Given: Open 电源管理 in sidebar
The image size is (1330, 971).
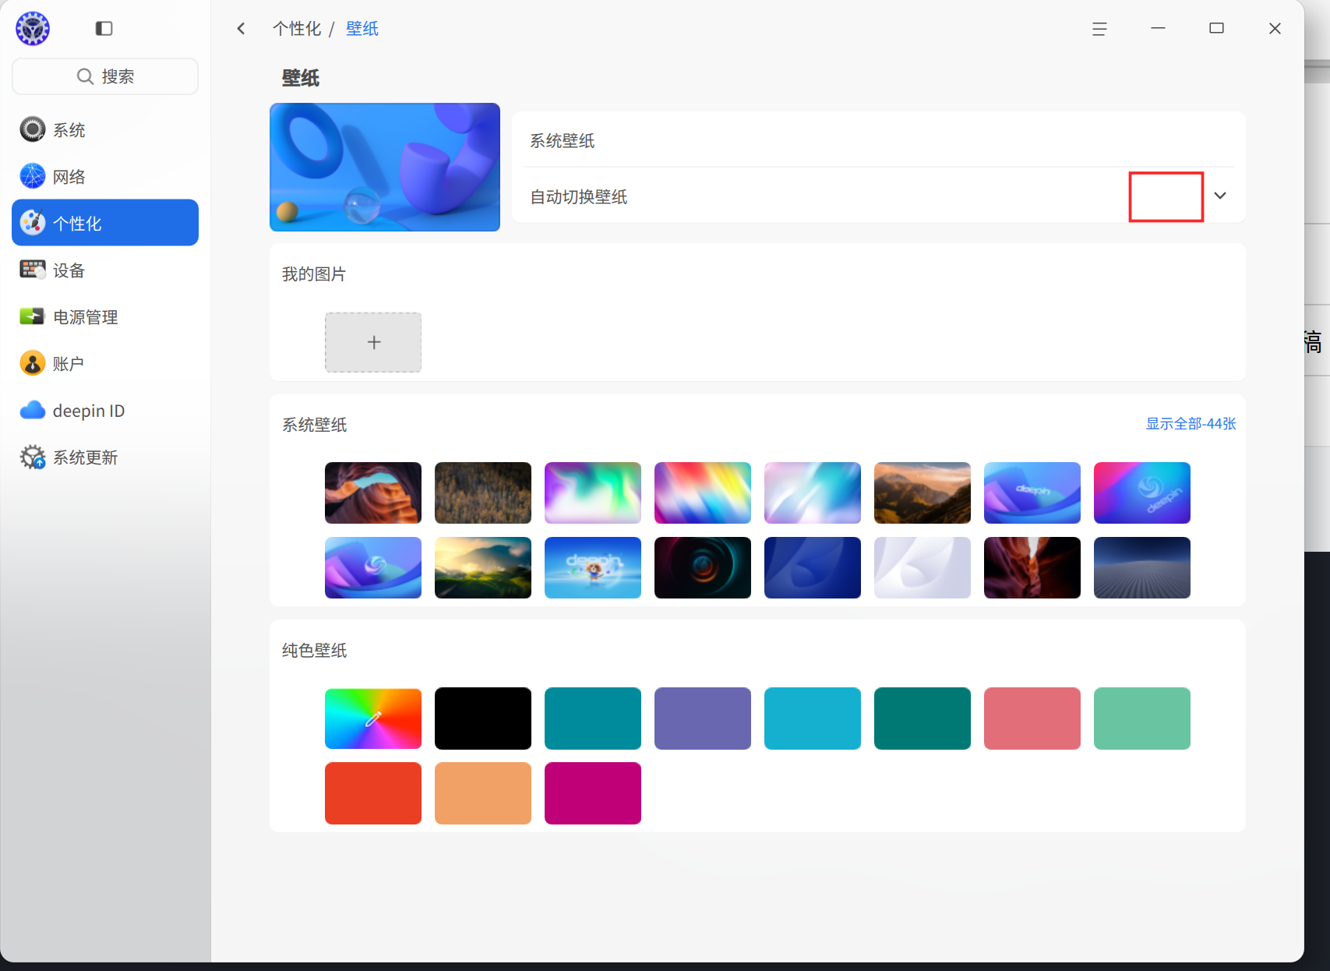Looking at the screenshot, I should point(105,316).
